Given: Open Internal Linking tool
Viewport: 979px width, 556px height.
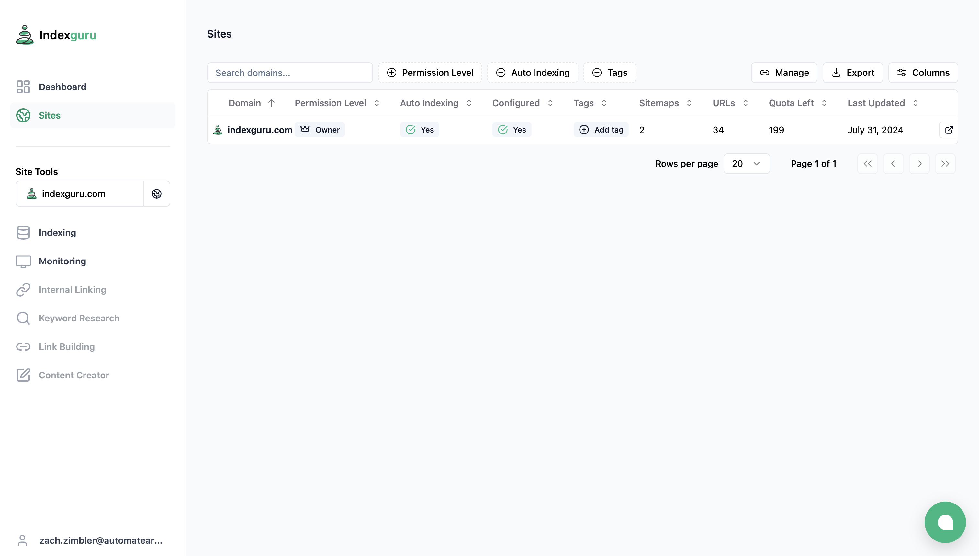Looking at the screenshot, I should (93, 290).
